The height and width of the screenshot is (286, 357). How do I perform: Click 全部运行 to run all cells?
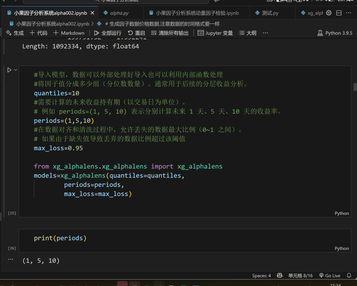pyautogui.click(x=108, y=33)
